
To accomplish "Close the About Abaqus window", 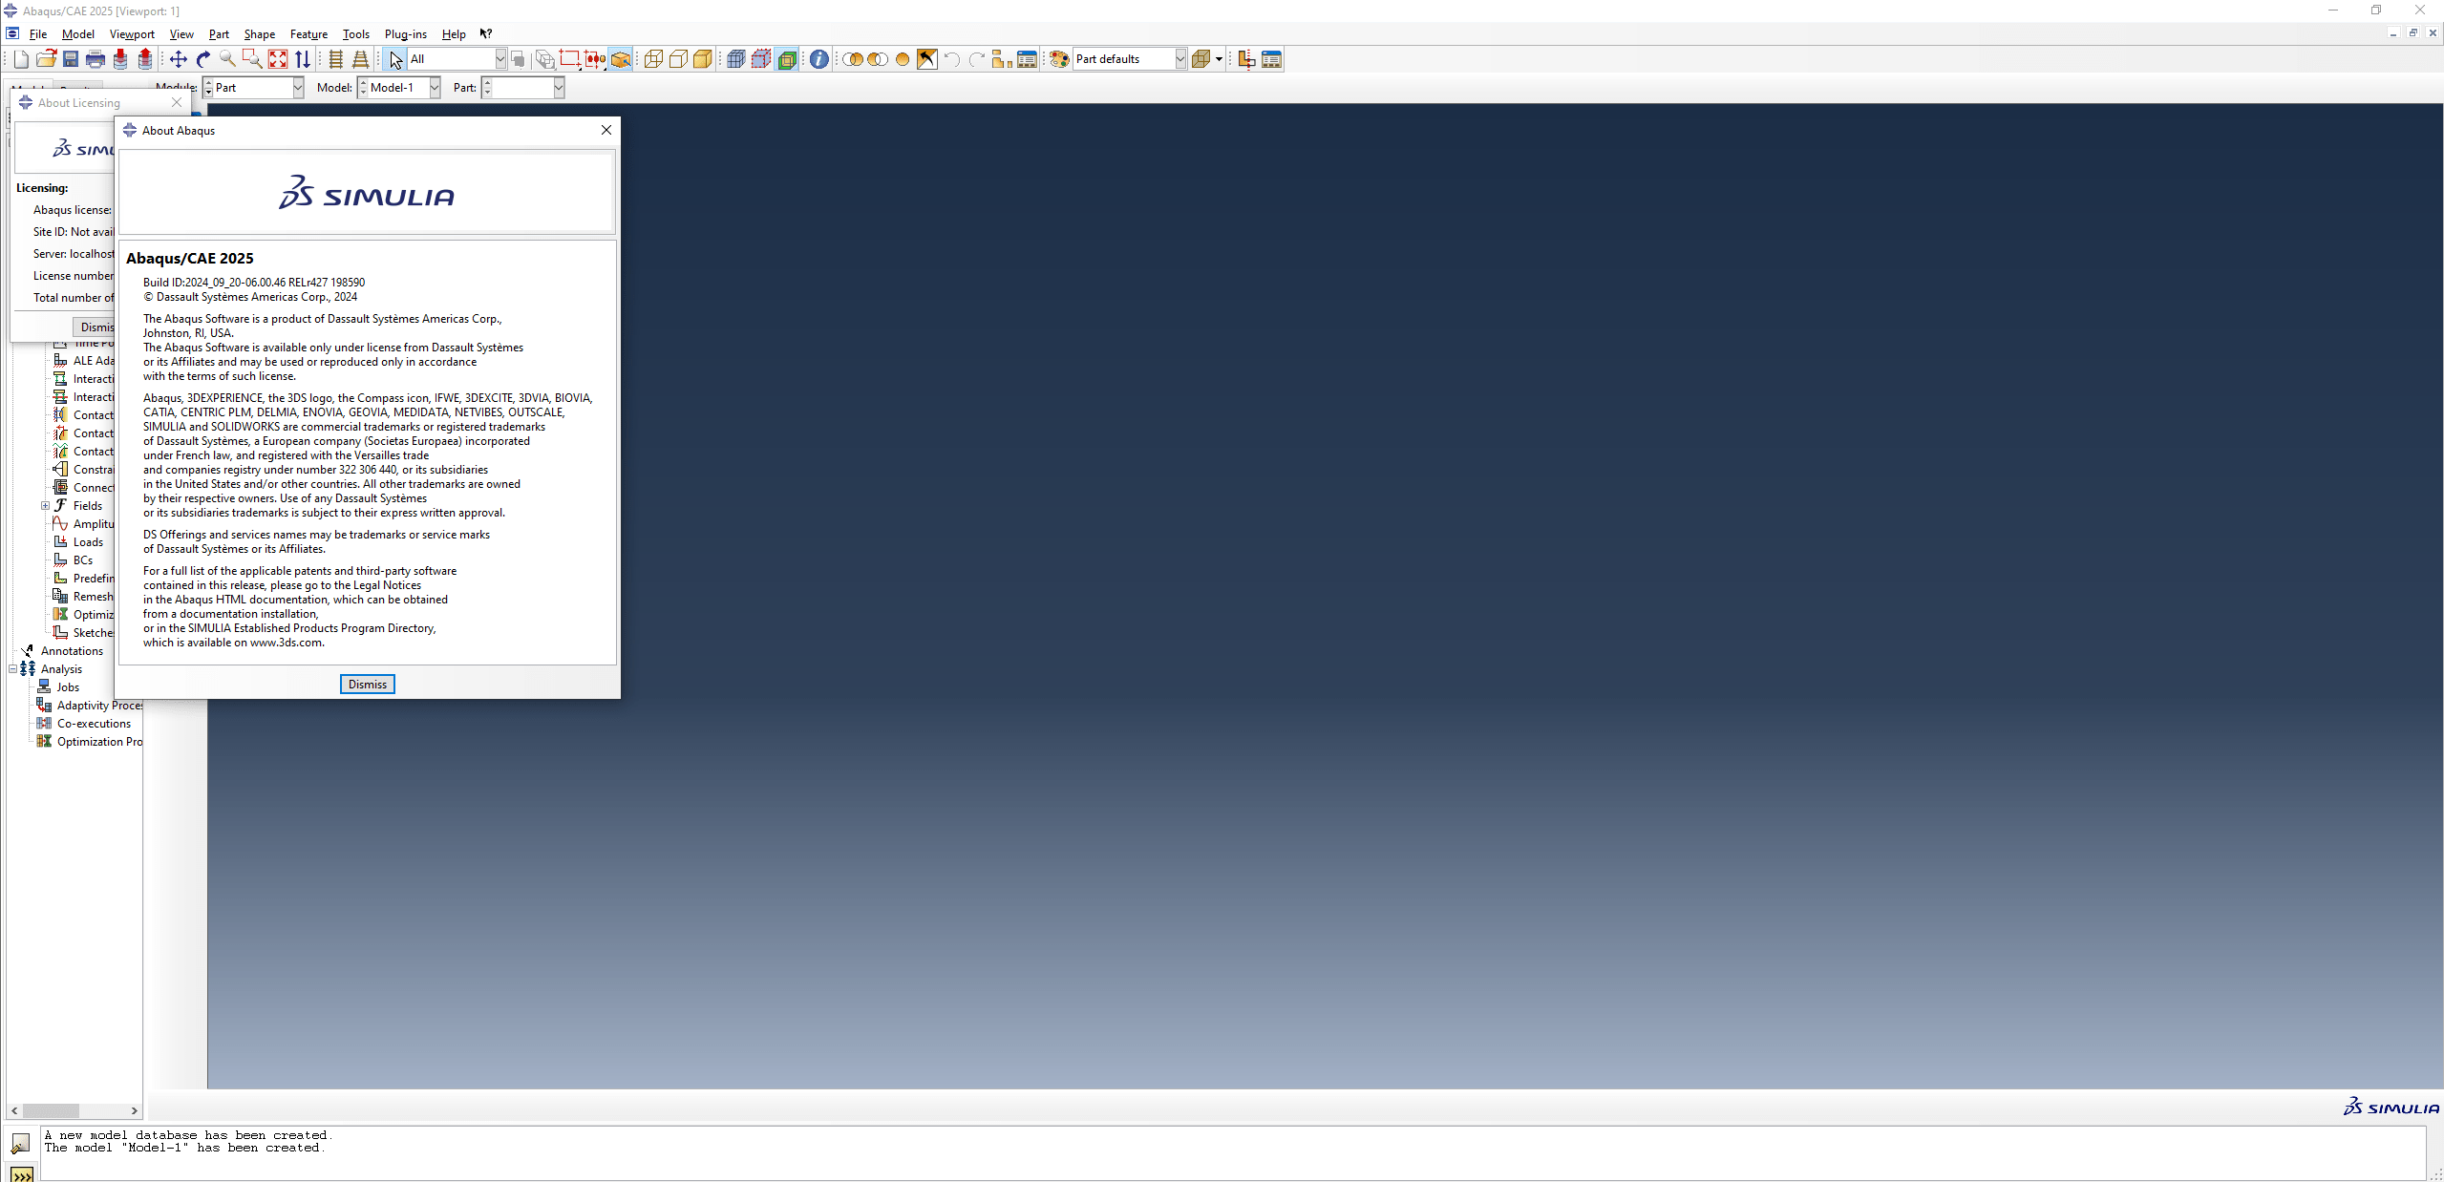I will [x=606, y=130].
